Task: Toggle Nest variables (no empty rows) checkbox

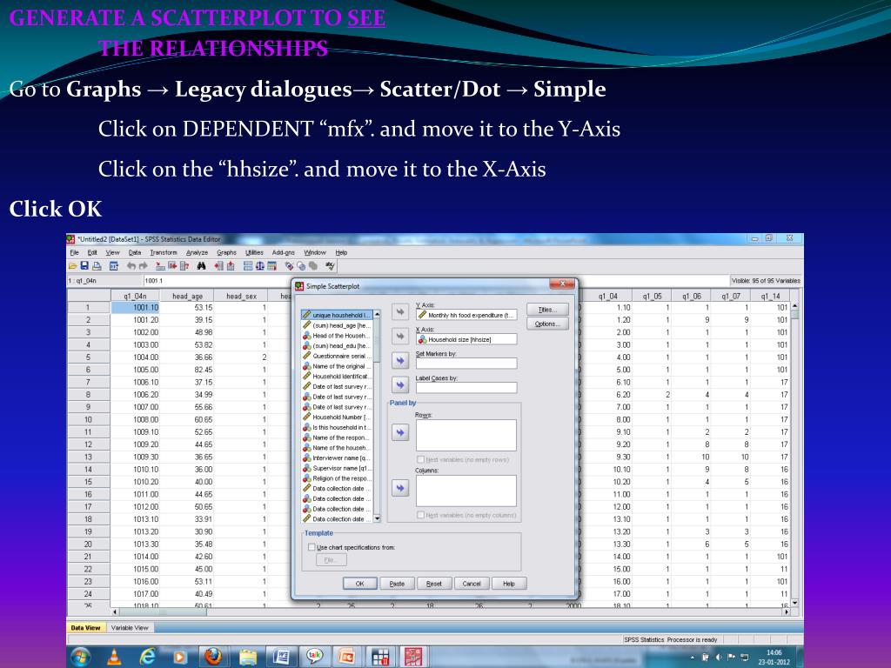Action: (420, 459)
